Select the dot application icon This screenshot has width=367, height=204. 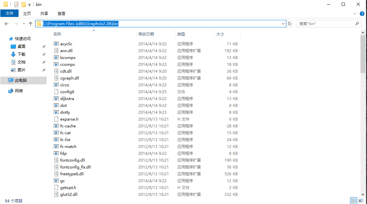56,105
